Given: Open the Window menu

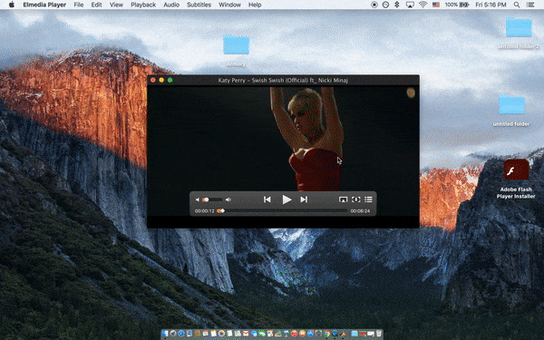Looking at the screenshot, I should 229,5.
